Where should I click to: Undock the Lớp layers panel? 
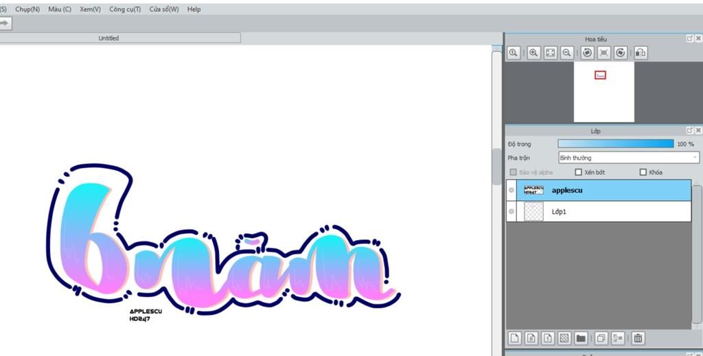coord(689,130)
